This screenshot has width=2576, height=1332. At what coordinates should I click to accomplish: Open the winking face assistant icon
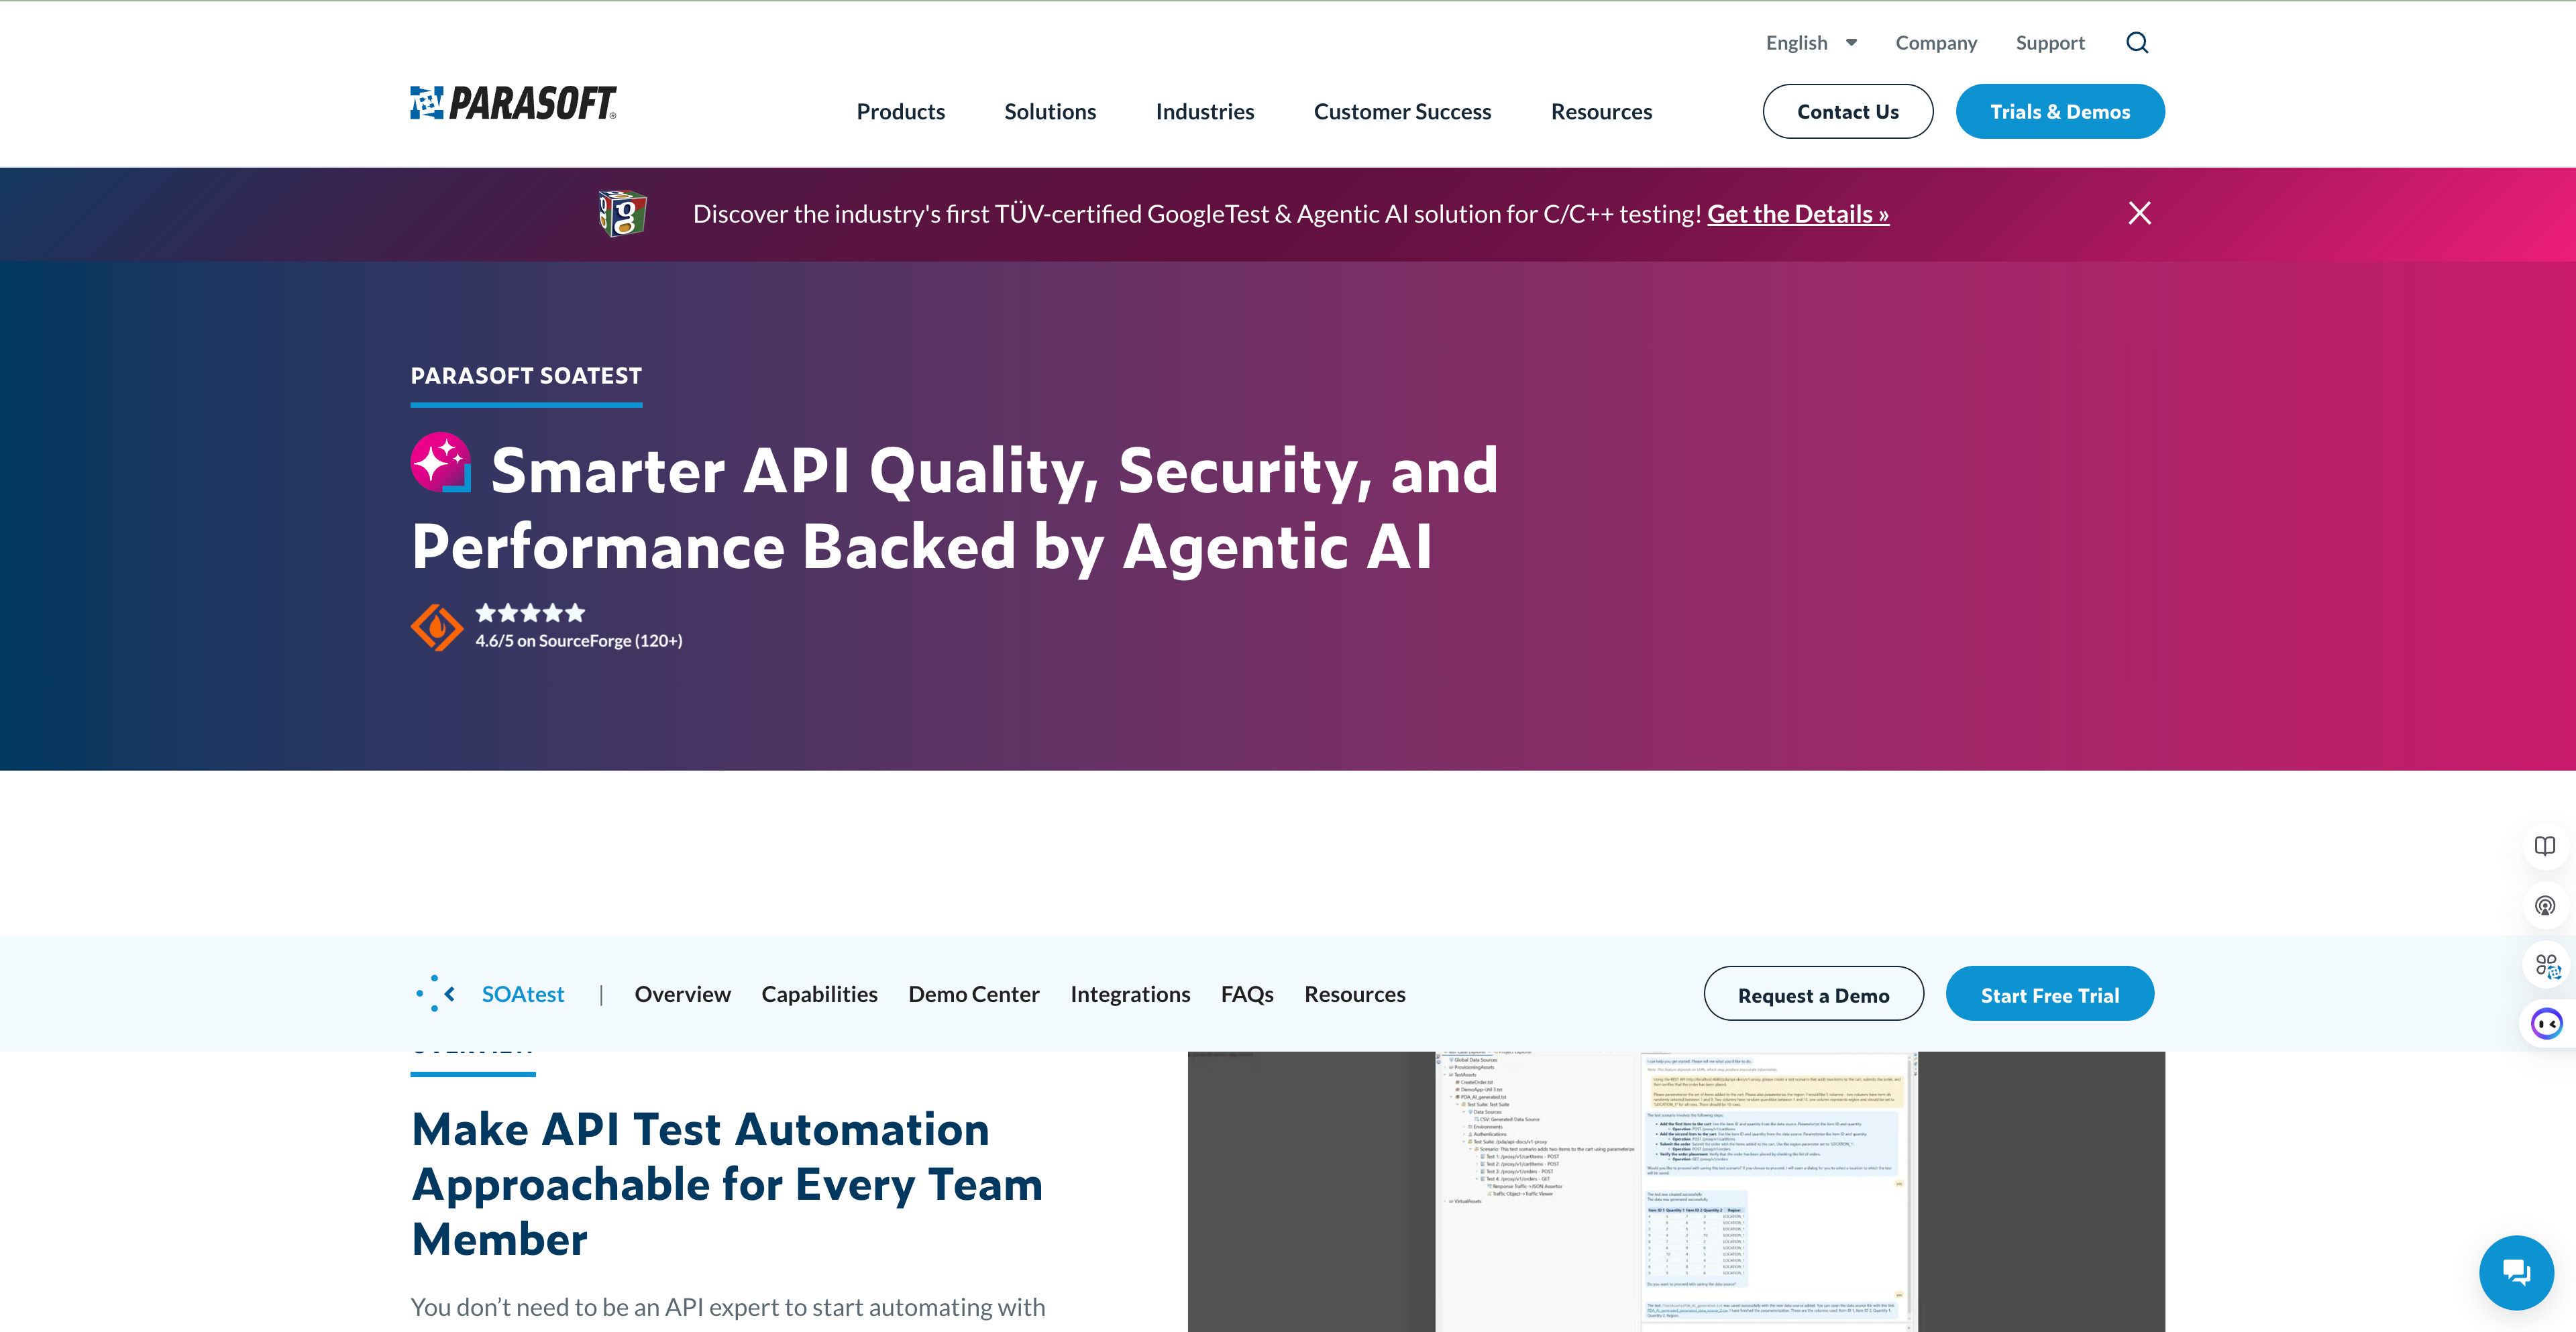pos(2546,1024)
